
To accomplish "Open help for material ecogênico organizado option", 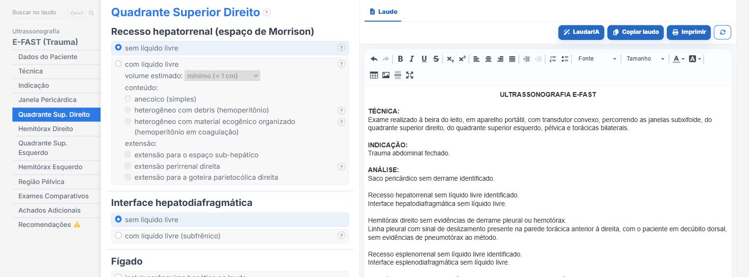I will pyautogui.click(x=342, y=122).
